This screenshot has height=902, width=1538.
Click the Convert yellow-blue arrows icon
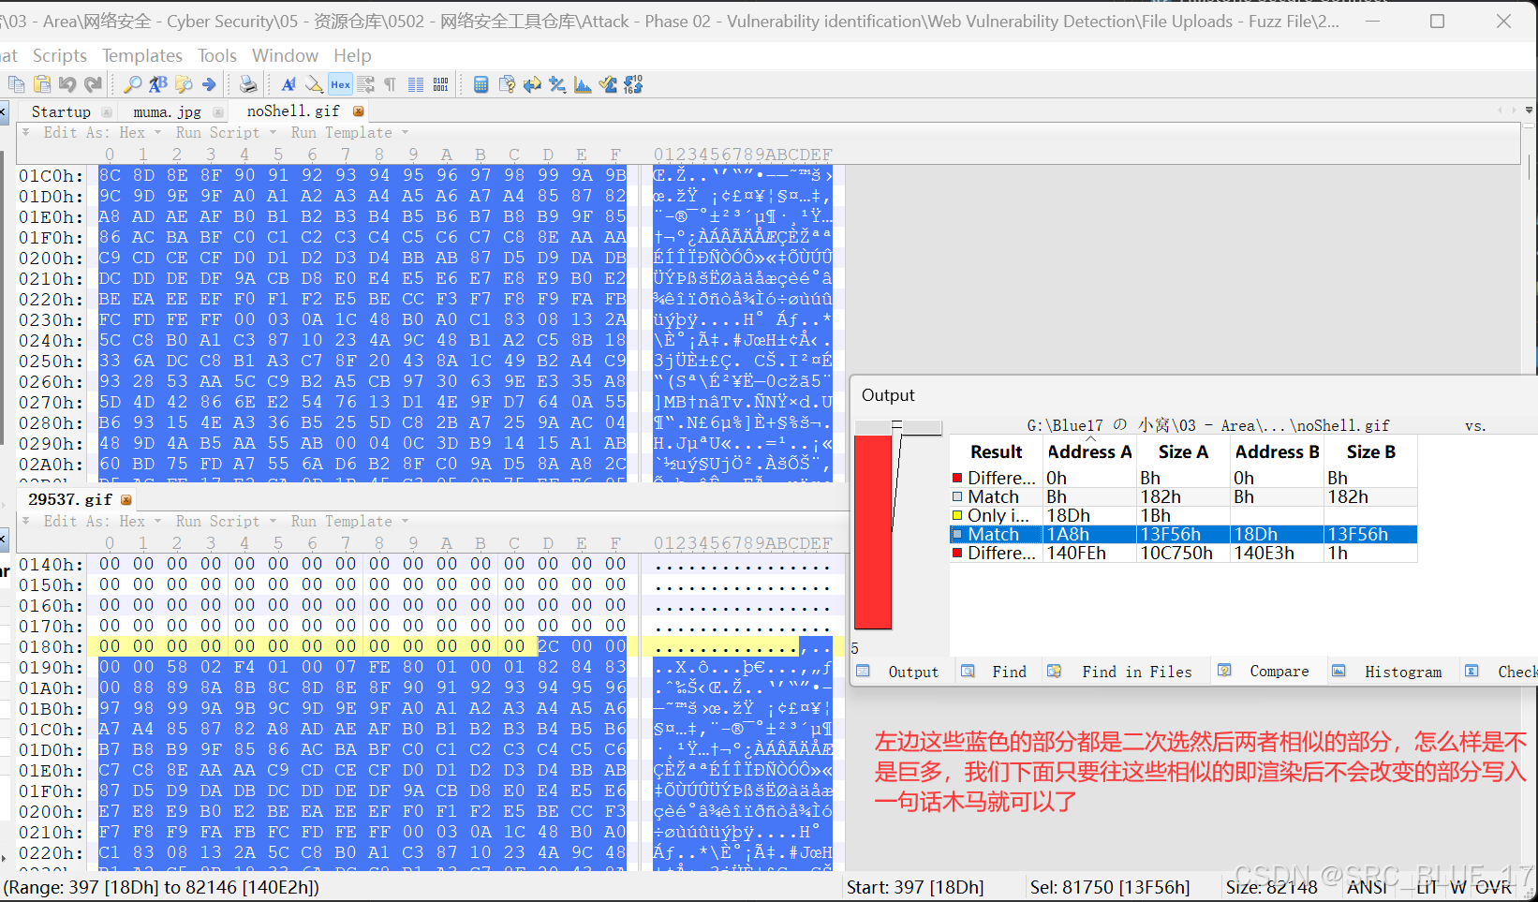pyautogui.click(x=532, y=84)
